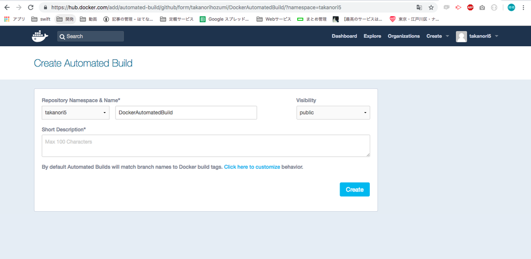
Task: Focus the Docker Hub Search field
Action: pos(90,36)
